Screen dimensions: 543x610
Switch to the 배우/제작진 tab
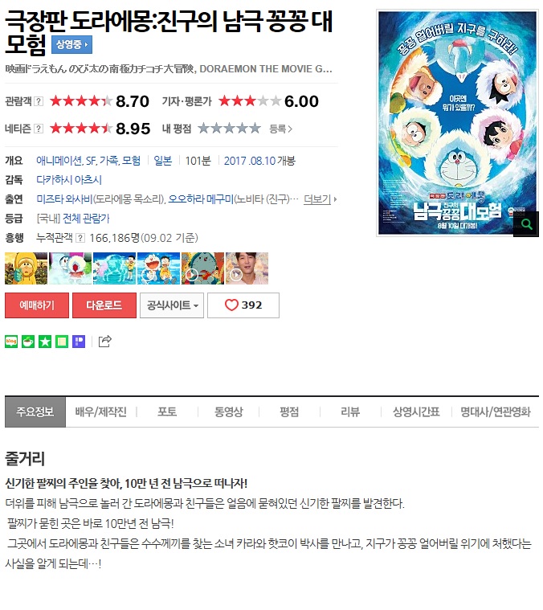101,411
